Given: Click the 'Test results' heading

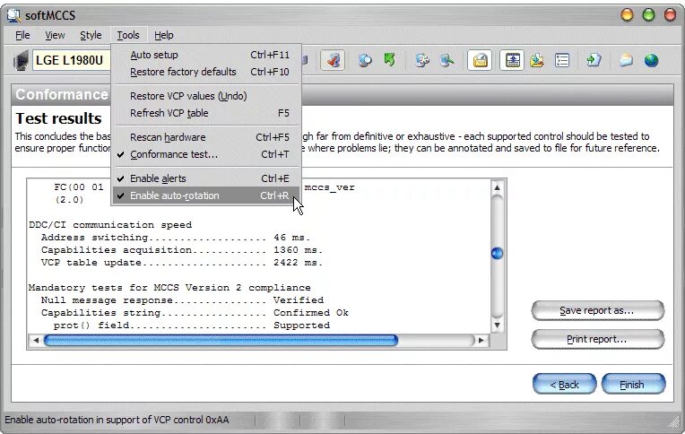Looking at the screenshot, I should [58, 118].
